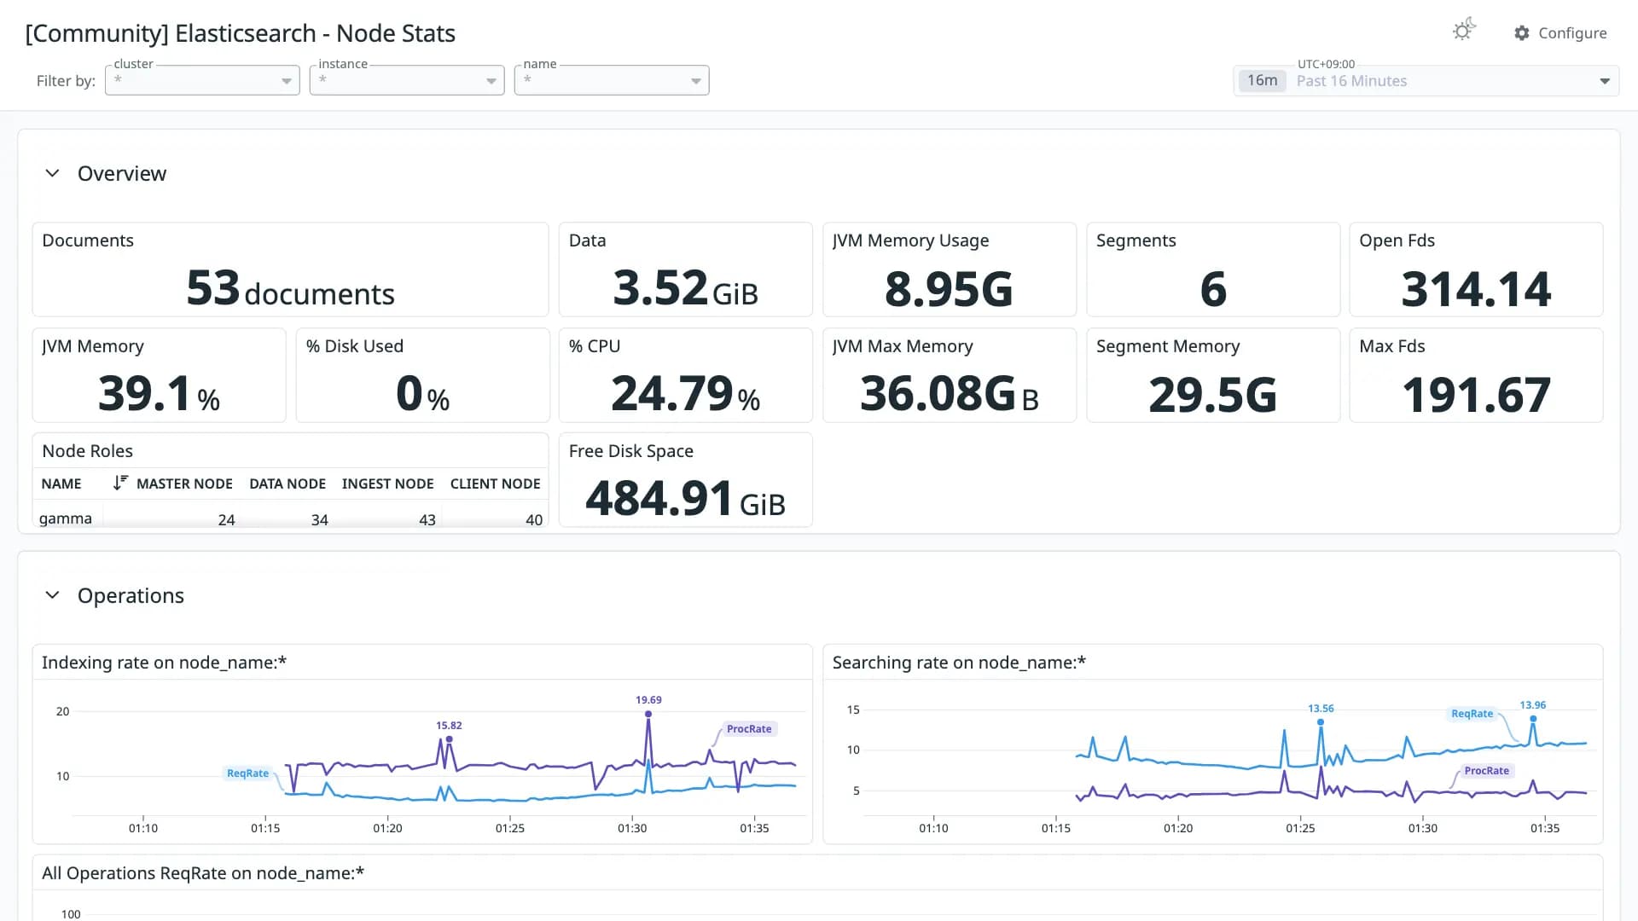Viewport: 1638px width, 921px height.
Task: Click the ProcRate label in Searching rate chart
Action: 1486,770
